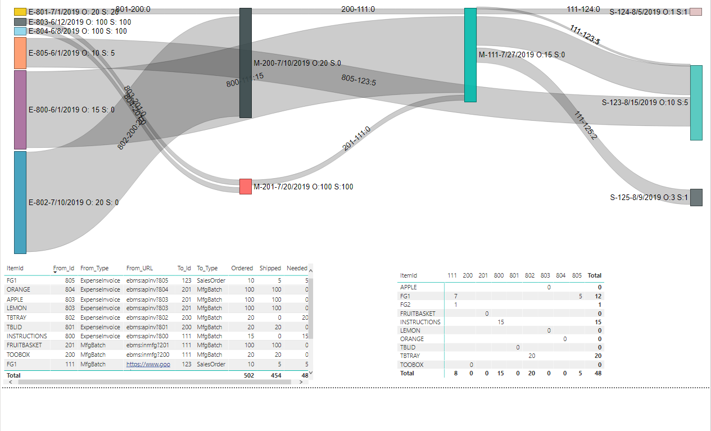Click the S-125-8/9/2019 node

click(696, 197)
